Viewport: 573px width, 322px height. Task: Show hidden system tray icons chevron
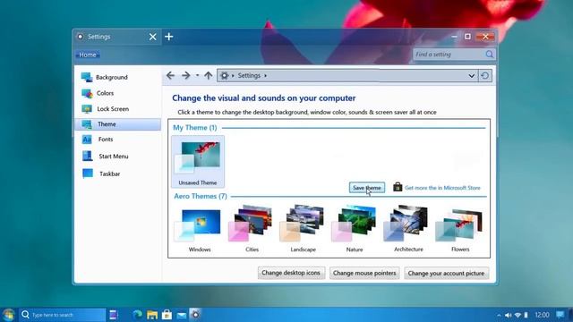click(499, 315)
